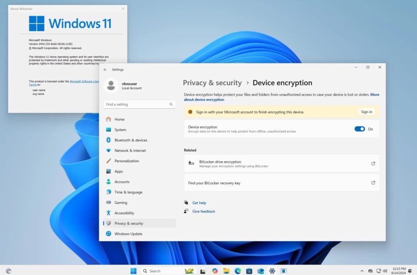This screenshot has width=417, height=275.
Task: Open Get help link
Action: pos(199,203)
